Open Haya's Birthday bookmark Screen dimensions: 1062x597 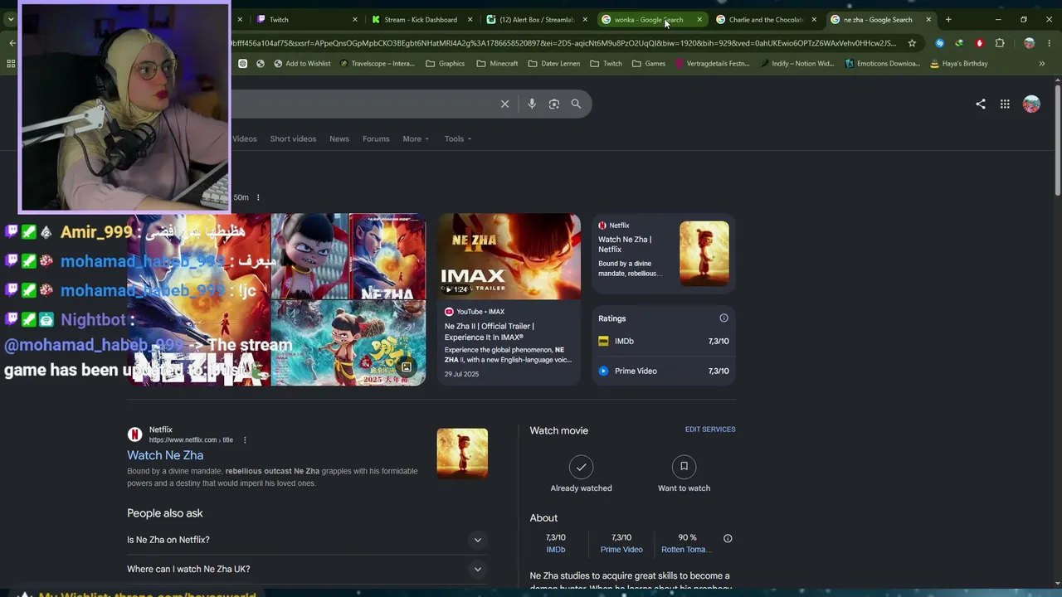click(x=959, y=64)
